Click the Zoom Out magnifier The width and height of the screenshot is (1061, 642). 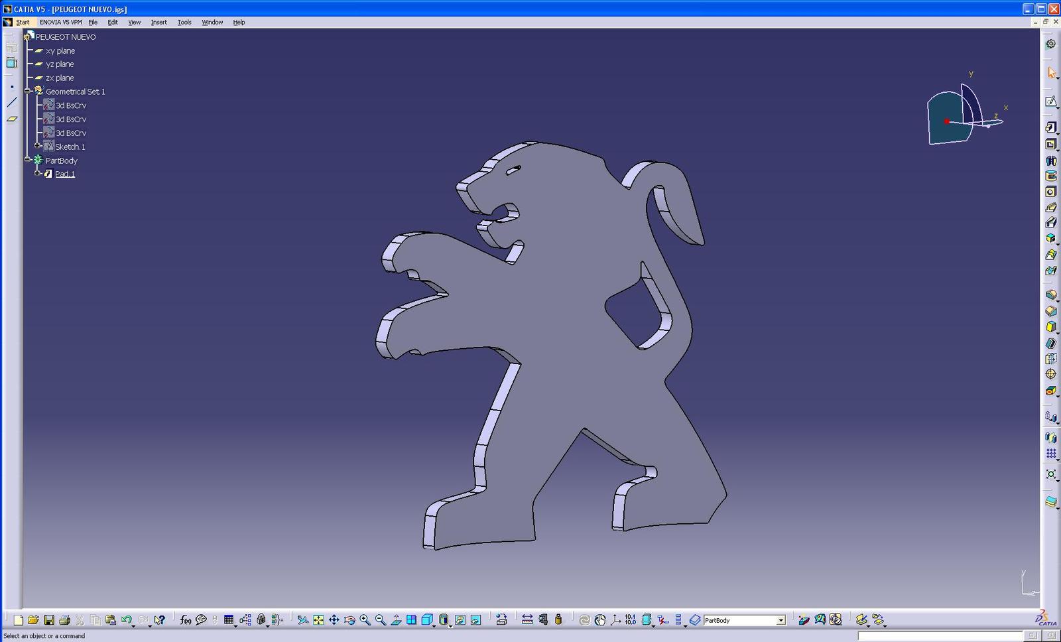(x=381, y=620)
